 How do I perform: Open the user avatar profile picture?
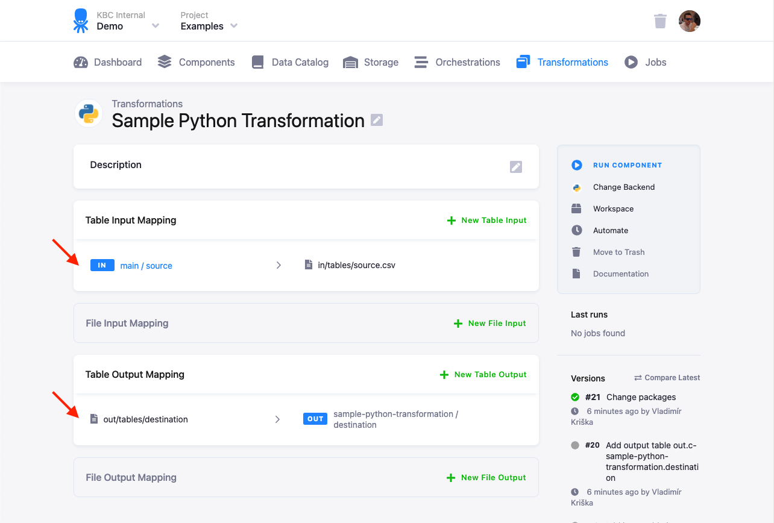[x=689, y=21]
